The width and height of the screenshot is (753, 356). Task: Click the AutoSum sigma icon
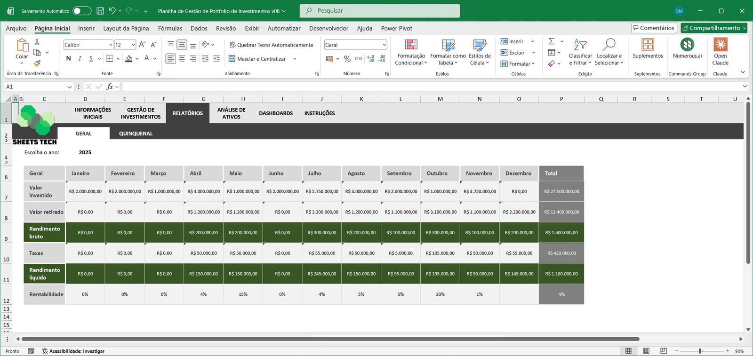(552, 41)
